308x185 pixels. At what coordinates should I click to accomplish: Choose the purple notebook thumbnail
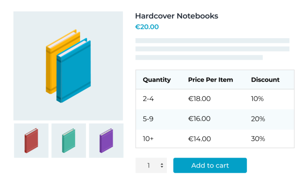tap(106, 140)
